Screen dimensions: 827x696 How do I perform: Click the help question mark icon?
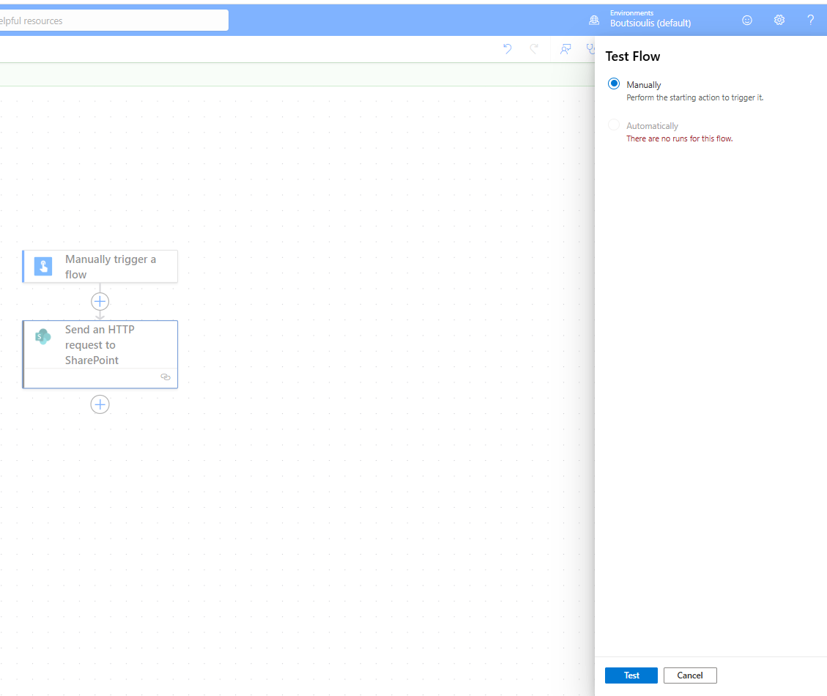[x=810, y=21]
